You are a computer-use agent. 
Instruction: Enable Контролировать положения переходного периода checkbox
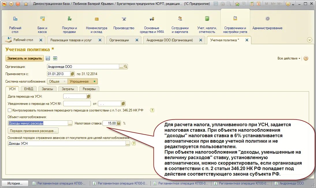(9, 110)
